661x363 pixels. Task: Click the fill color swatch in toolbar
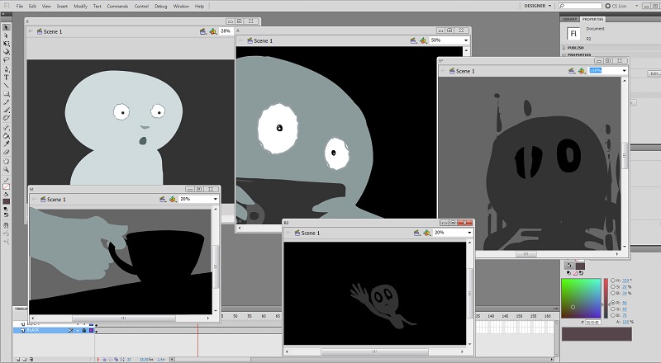[6, 201]
